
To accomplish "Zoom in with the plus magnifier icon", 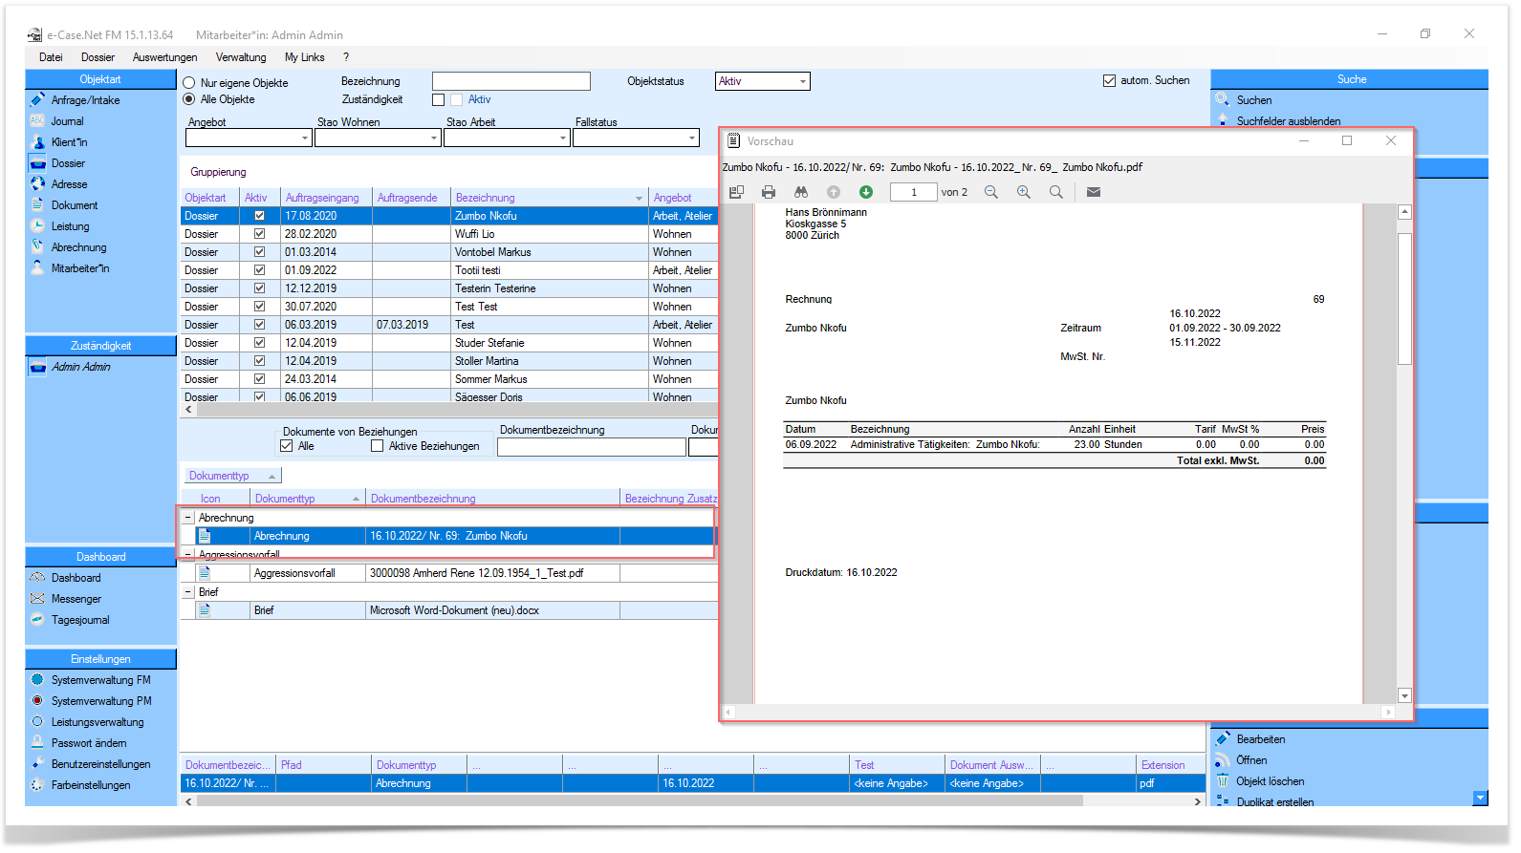I will tap(1024, 192).
